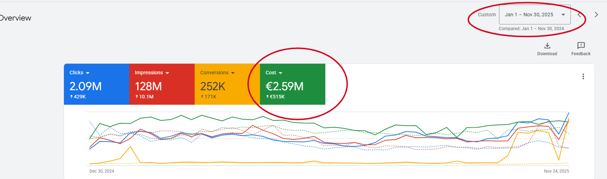Select the blue 2.09M clicks scorecard

pos(97,84)
